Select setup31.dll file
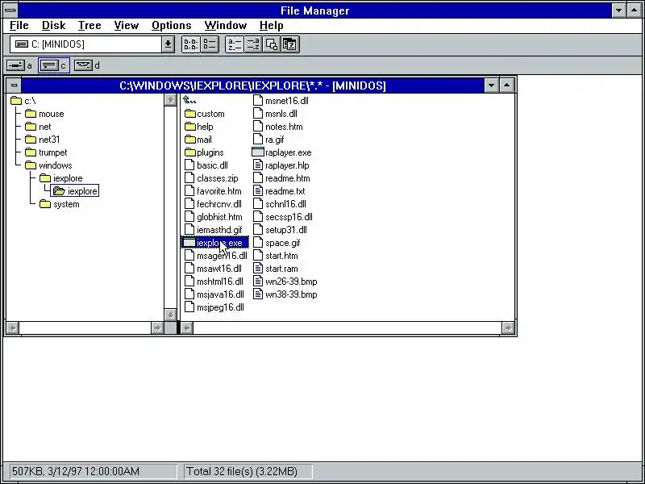645x484 pixels. click(280, 230)
